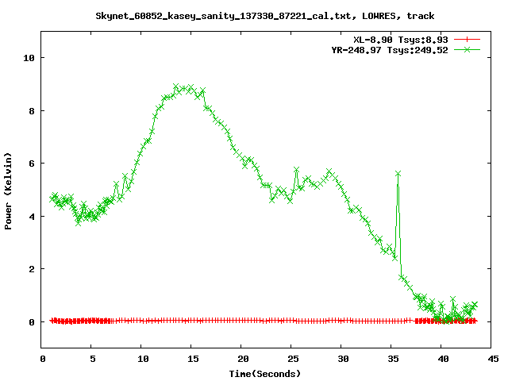Click the plot title Skynet_60852_kasey_sanity text
The width and height of the screenshot is (508, 381).
(x=264, y=16)
